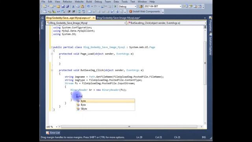Open the active files list arrow in the tab strip
The width and height of the screenshot is (252, 142).
coord(205,18)
